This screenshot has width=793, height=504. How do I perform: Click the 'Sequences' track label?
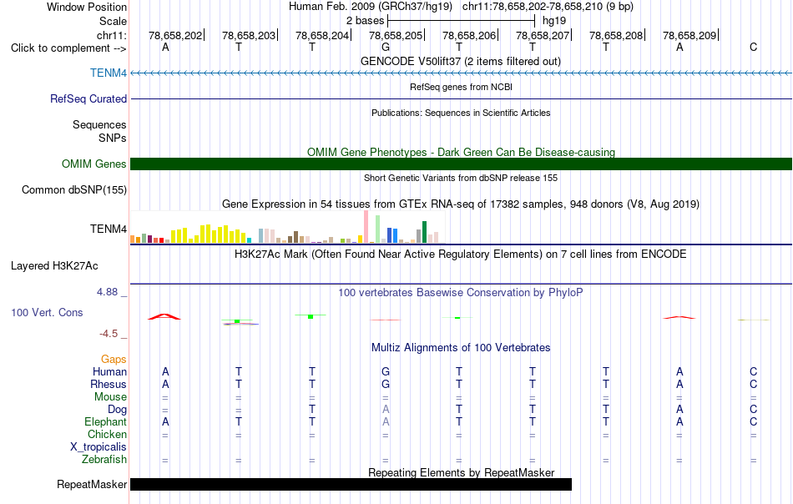coord(99,125)
